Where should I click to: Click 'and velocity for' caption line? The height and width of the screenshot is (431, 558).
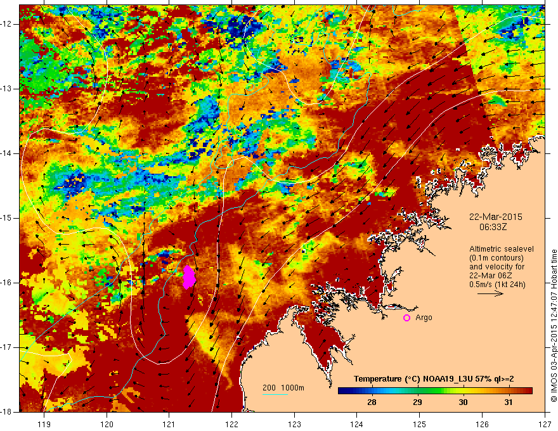pos(497,267)
